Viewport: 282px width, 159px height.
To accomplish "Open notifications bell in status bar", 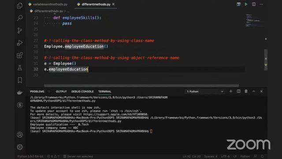I will [x=262, y=156].
